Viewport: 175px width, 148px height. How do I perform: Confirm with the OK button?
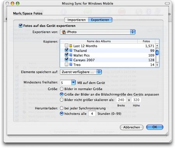(x=155, y=127)
